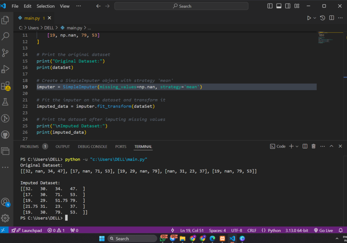Toggle the primary side bar layout button

[x=270, y=6]
